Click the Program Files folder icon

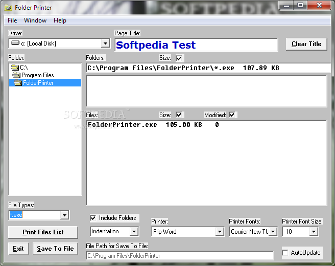tap(16, 75)
